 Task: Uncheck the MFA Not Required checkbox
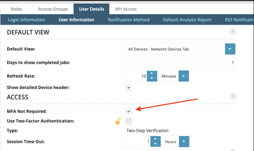point(129,111)
